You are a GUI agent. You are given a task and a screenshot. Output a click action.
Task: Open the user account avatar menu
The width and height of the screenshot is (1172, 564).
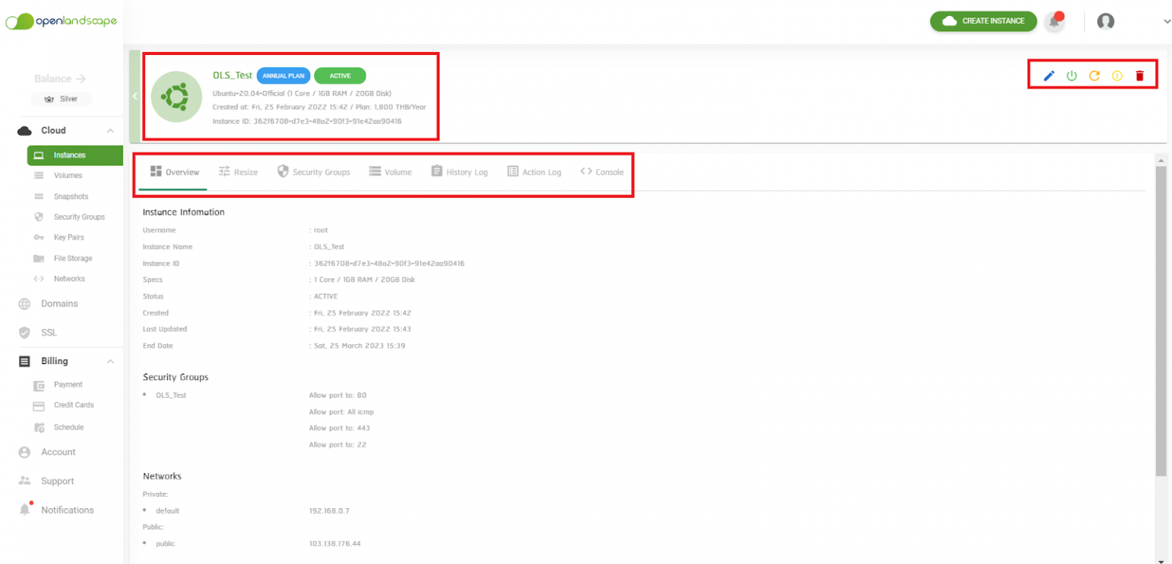click(1105, 21)
